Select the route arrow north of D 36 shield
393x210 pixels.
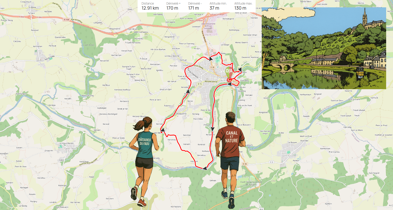tap(211, 59)
